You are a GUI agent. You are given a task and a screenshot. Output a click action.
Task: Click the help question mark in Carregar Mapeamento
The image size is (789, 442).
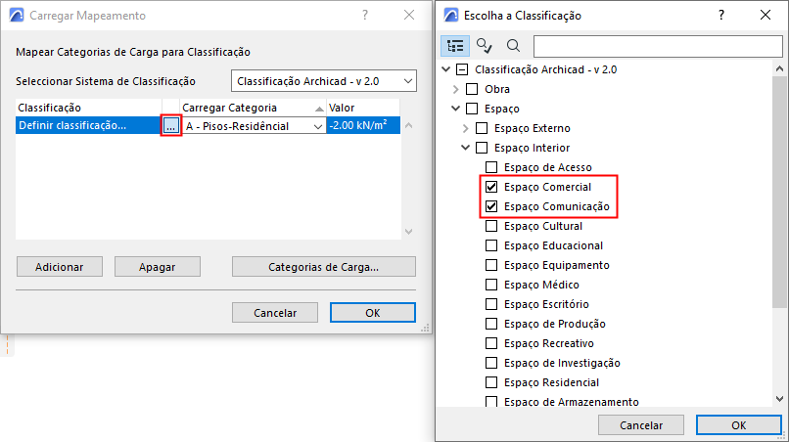tap(364, 16)
